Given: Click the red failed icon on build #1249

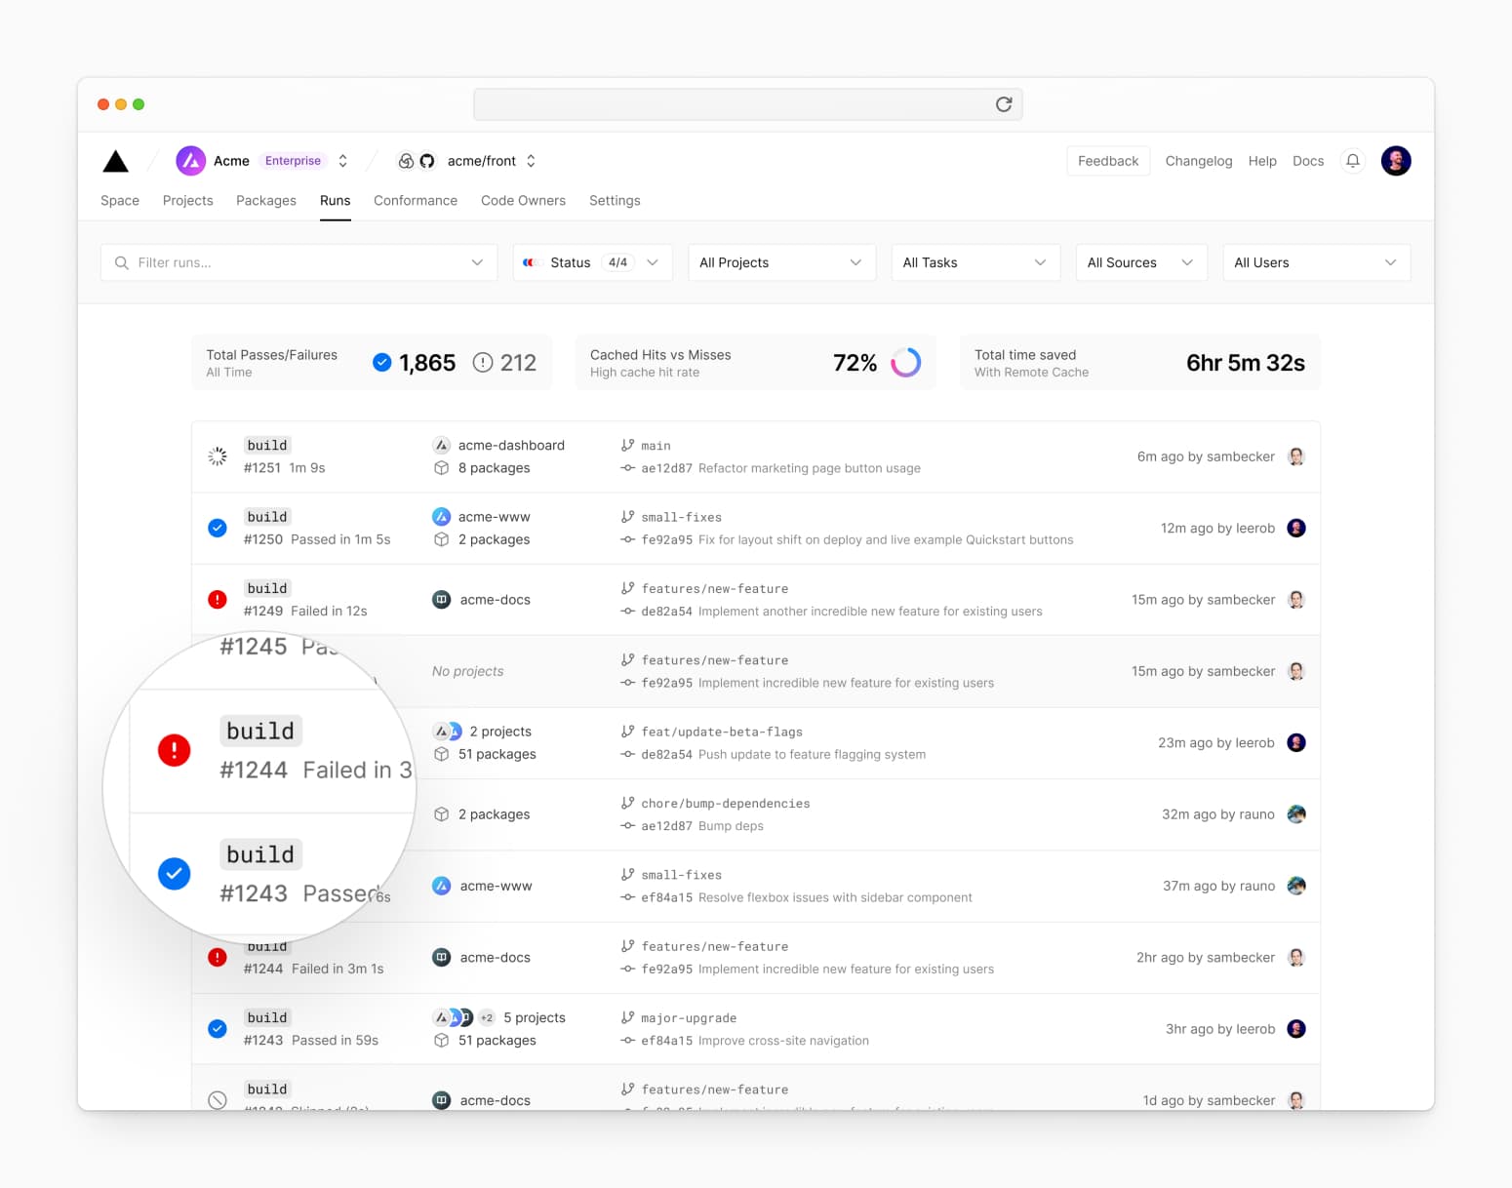Looking at the screenshot, I should click(x=218, y=600).
